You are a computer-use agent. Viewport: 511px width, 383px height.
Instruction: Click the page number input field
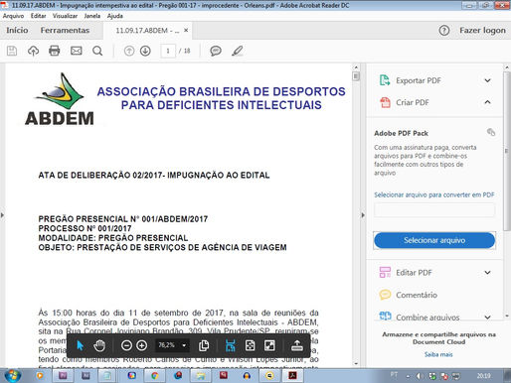coord(168,51)
